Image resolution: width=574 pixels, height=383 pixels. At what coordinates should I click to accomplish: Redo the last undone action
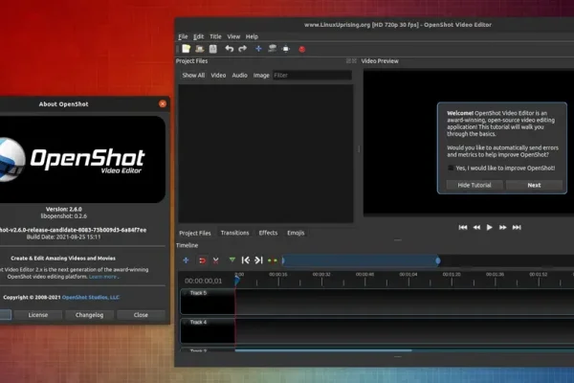pyautogui.click(x=242, y=49)
